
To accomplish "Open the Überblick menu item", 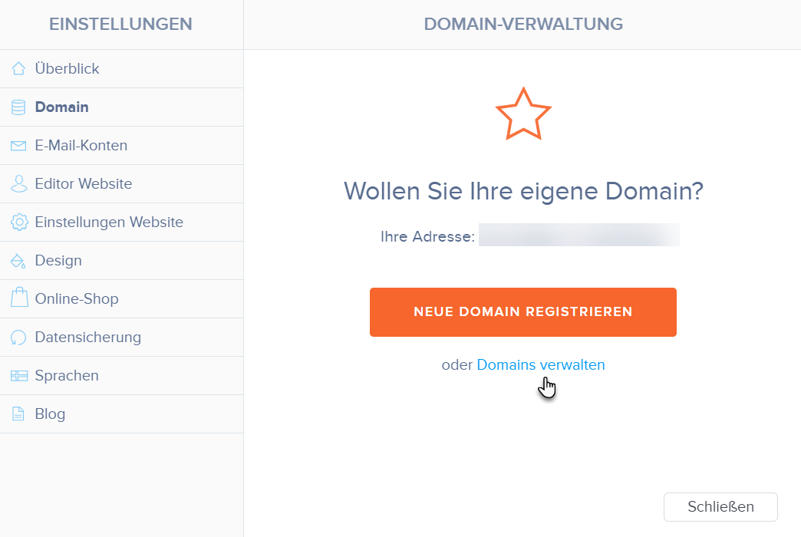I will tap(68, 69).
